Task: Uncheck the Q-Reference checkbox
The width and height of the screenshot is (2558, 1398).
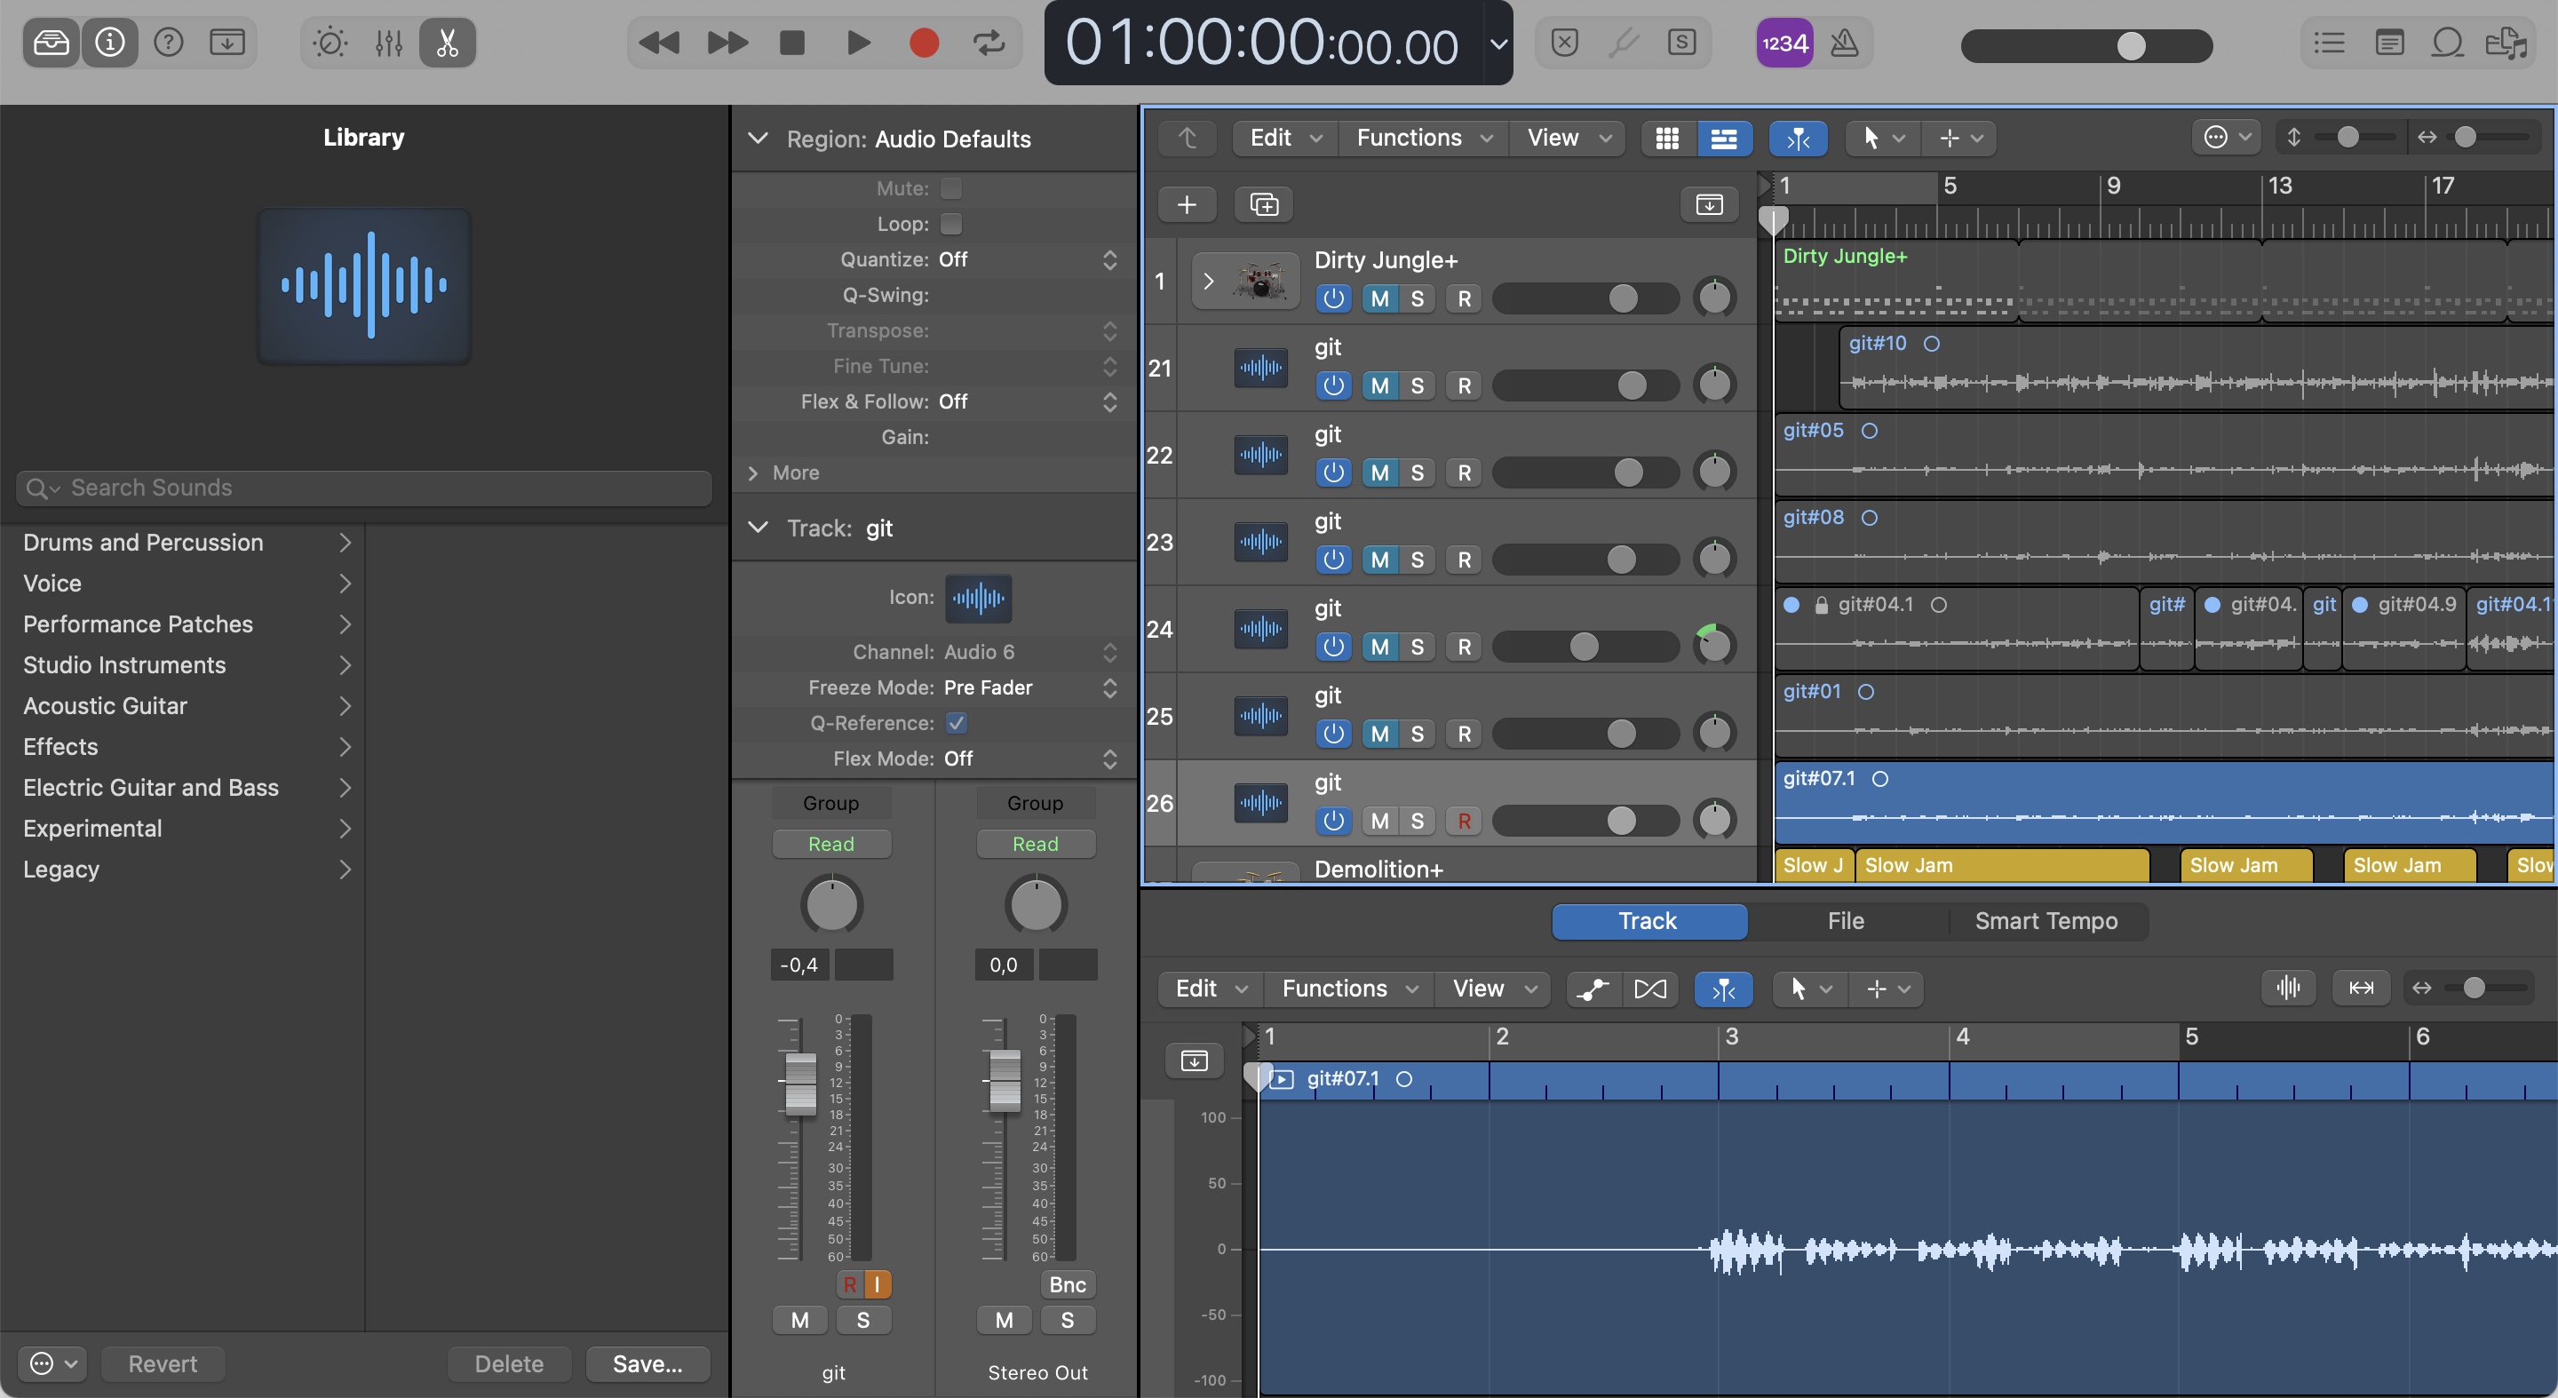Action: pyautogui.click(x=957, y=723)
